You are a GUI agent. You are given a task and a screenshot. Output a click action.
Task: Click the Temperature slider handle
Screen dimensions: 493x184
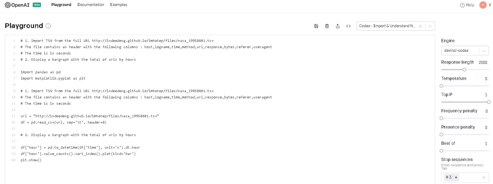(x=441, y=86)
